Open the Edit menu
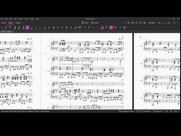181x136 pixels. click(6, 19)
